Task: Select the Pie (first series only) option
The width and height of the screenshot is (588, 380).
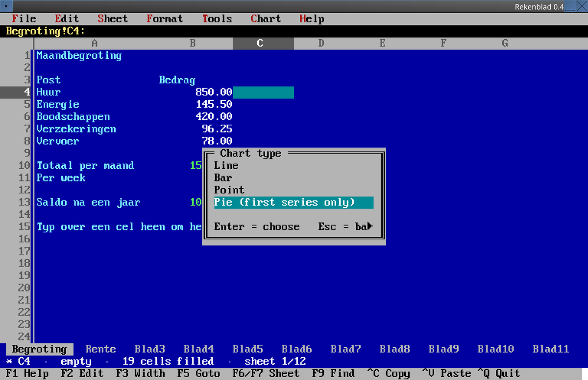Action: pos(294,202)
